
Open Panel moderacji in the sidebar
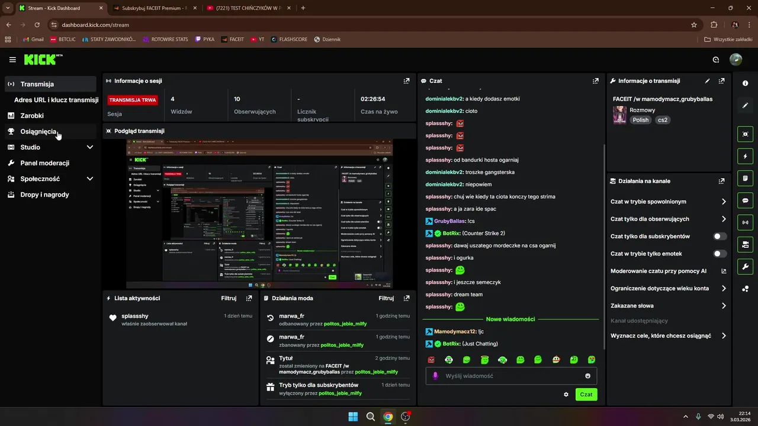click(x=50, y=163)
